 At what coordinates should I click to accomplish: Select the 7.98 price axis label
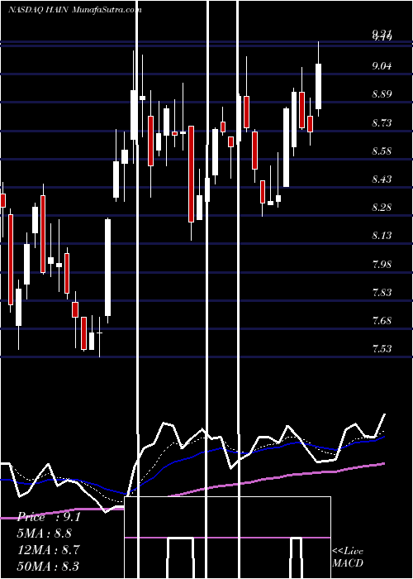(x=382, y=265)
